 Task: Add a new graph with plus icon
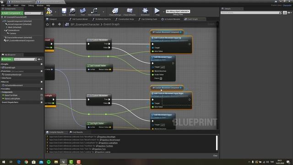(42, 64)
